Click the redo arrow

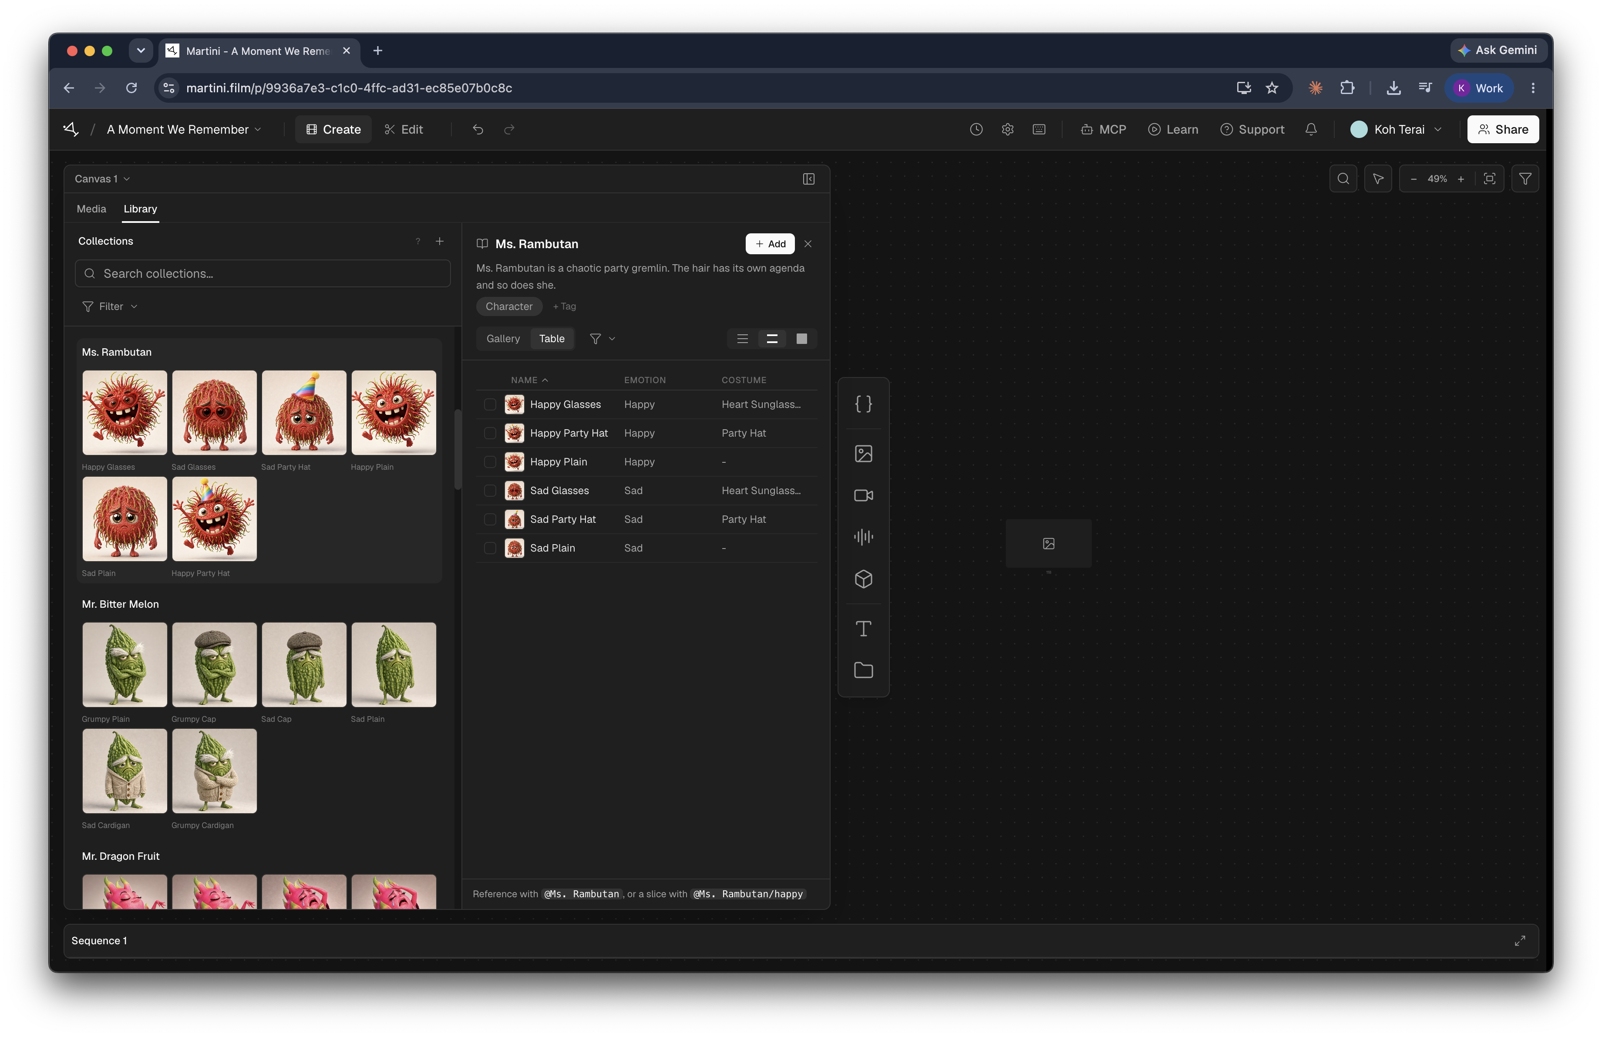(509, 129)
